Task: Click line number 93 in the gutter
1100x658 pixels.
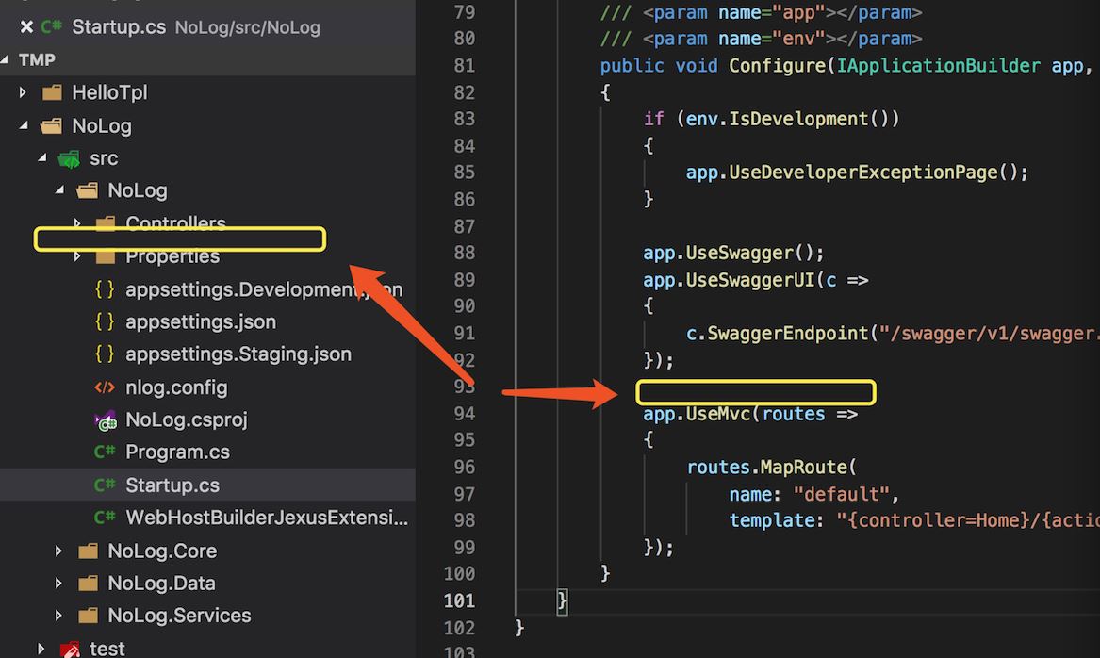Action: [464, 387]
